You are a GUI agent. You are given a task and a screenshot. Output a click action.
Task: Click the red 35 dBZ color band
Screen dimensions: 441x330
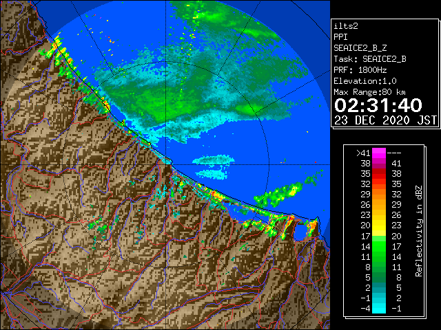pyautogui.click(x=379, y=174)
